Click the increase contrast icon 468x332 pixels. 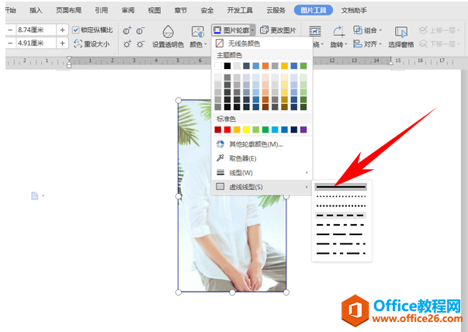point(127,30)
